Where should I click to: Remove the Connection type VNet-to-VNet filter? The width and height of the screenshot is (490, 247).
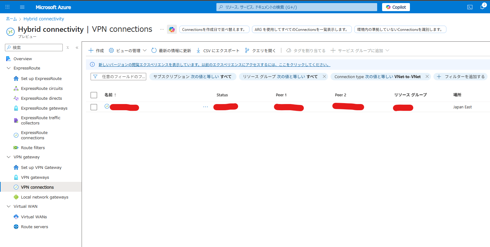[x=427, y=77]
